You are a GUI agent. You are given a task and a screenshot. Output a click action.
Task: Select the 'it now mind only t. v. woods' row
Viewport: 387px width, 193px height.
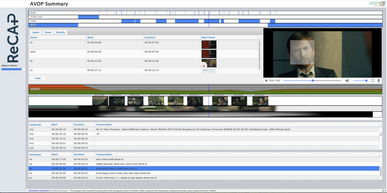(204, 178)
